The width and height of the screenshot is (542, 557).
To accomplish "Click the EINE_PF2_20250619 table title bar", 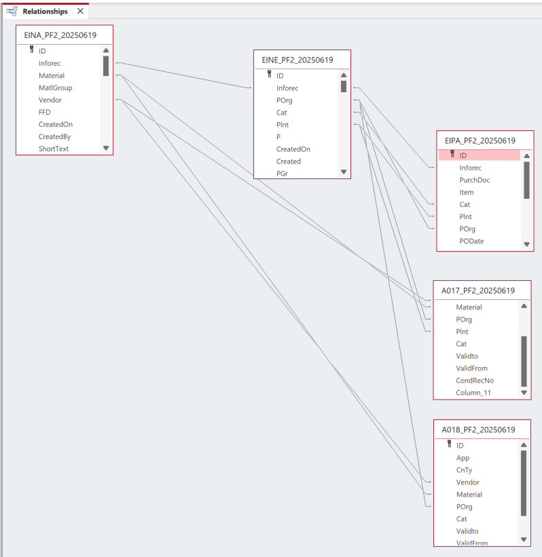I will coord(302,60).
